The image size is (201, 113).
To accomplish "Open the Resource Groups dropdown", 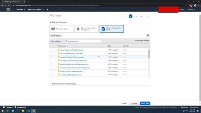I will 35,9.
